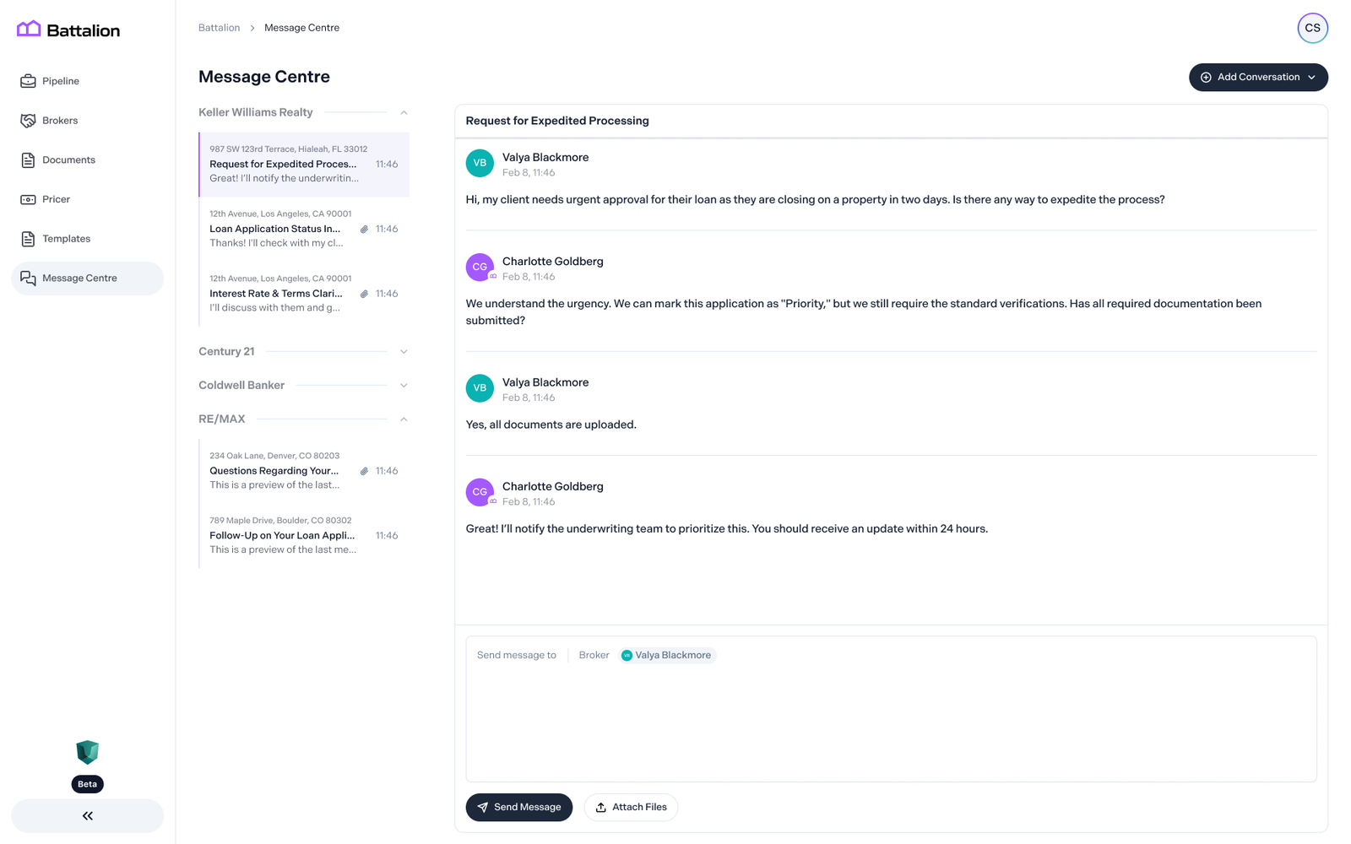The height and width of the screenshot is (844, 1351).
Task: Click the Templates file icon
Action: [28, 239]
